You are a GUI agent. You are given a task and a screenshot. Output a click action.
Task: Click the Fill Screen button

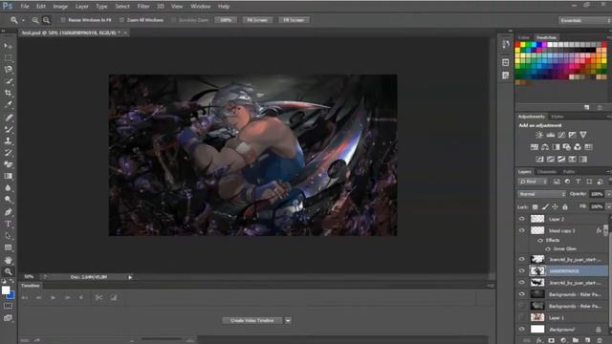click(x=294, y=20)
